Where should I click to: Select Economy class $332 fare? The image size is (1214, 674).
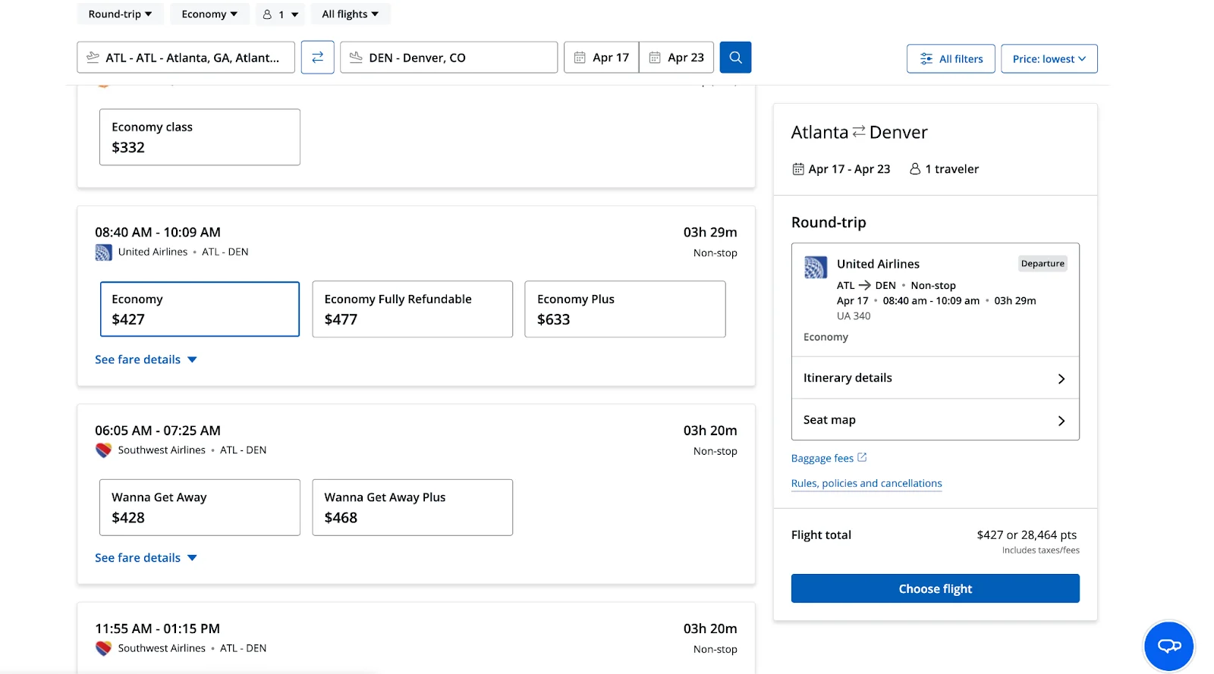[x=200, y=137]
